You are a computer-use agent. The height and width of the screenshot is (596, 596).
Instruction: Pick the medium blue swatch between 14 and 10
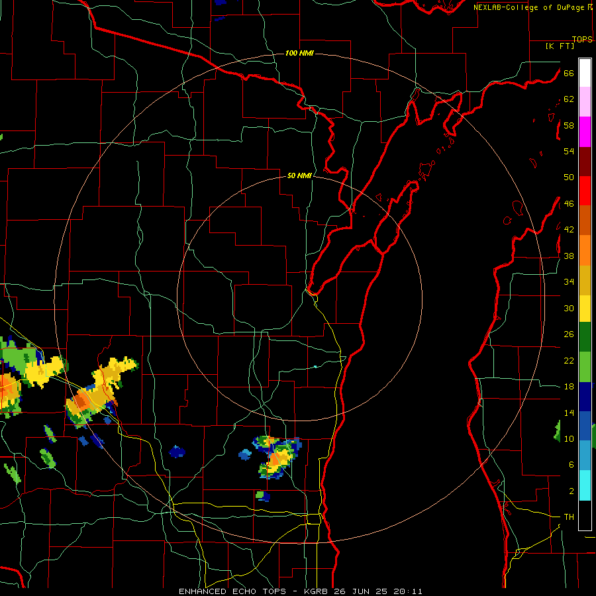(x=585, y=426)
